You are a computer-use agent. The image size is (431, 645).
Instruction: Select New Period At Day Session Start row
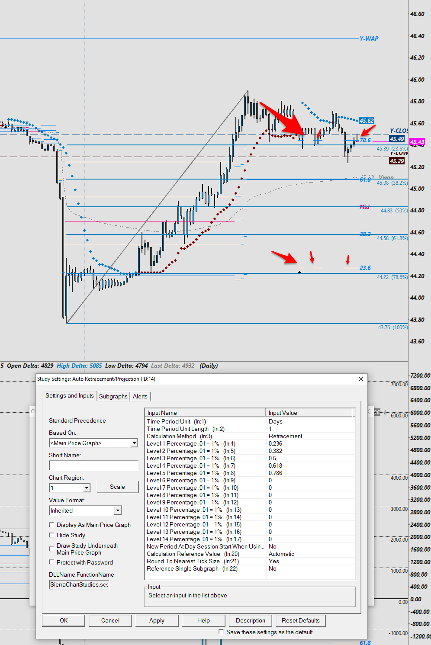click(x=250, y=546)
